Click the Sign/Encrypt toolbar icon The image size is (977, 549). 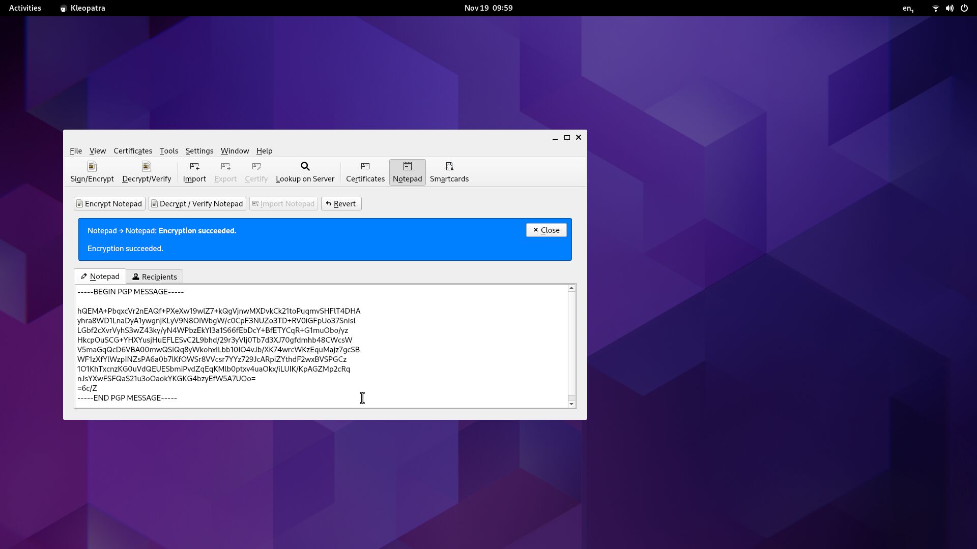[92, 172]
